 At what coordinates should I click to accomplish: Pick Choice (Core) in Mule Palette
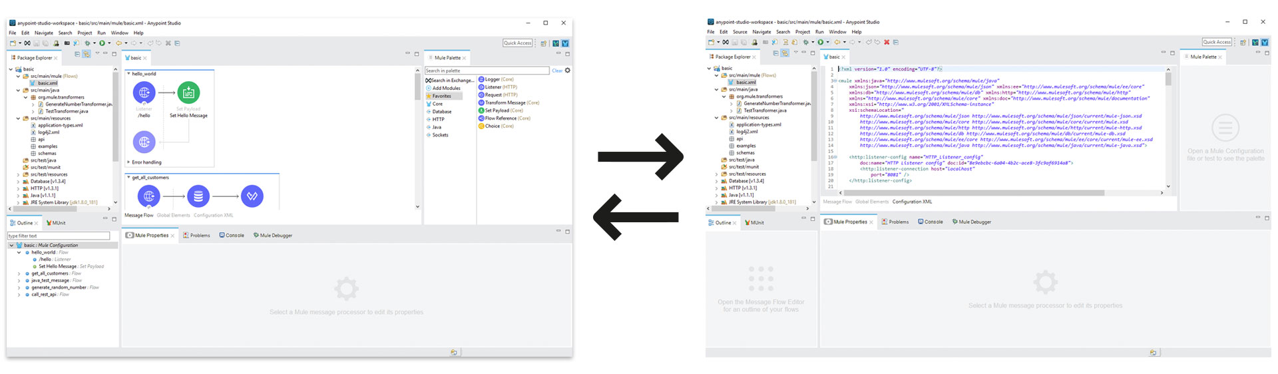point(496,126)
